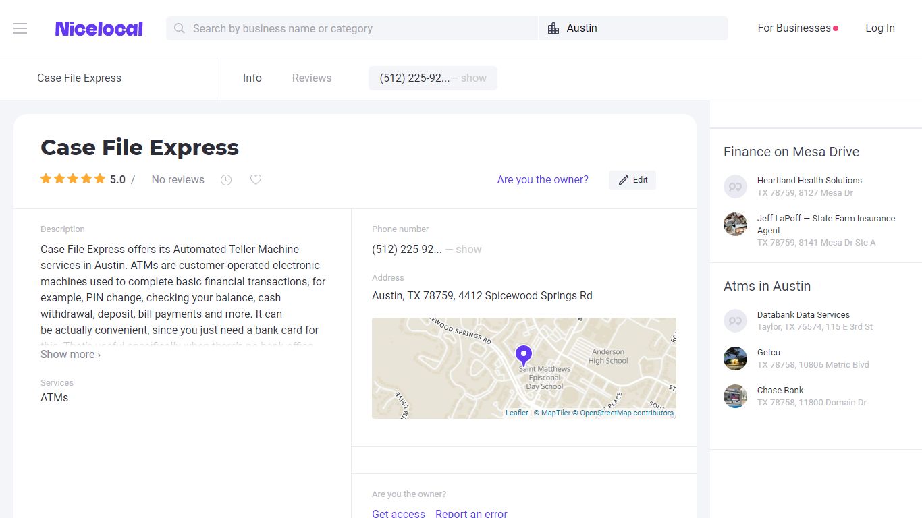Click the address Spicewood Springs Rd
Image resolution: width=922 pixels, height=518 pixels.
pos(482,295)
